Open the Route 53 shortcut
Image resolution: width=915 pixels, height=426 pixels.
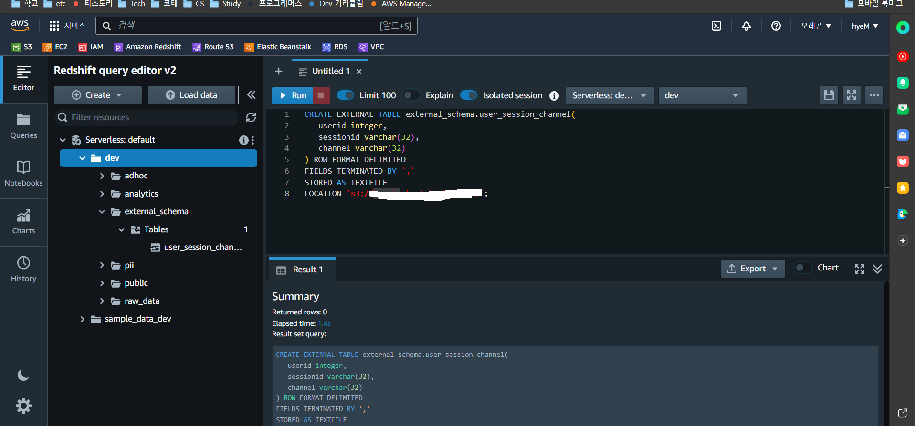(x=213, y=47)
